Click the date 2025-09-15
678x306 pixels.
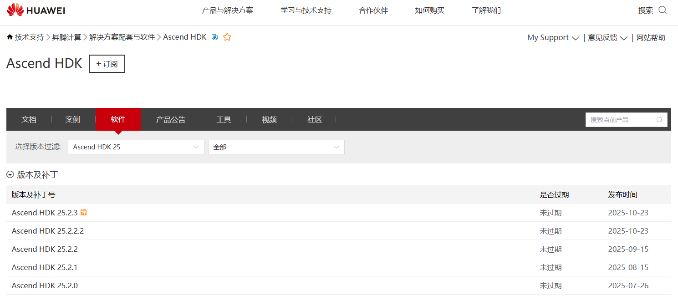(x=628, y=249)
